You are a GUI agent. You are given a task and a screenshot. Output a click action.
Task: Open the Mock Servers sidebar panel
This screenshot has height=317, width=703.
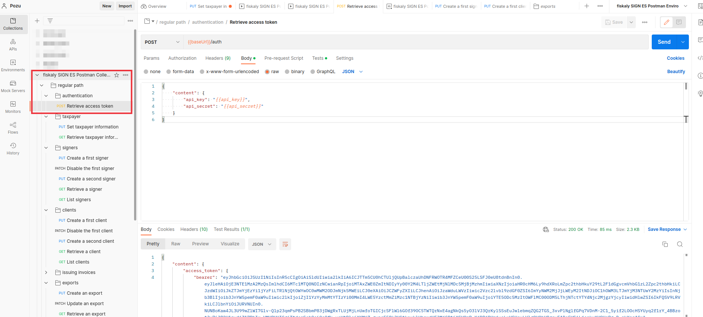pos(13,86)
